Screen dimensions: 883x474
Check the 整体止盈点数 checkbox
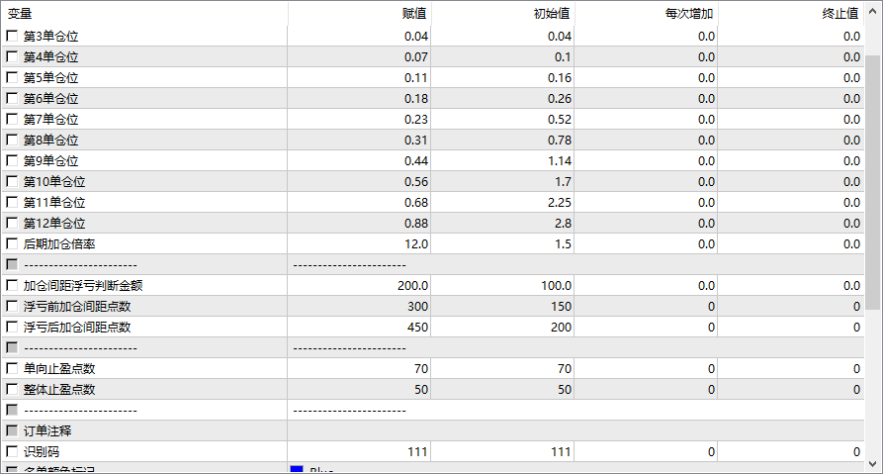tap(12, 390)
